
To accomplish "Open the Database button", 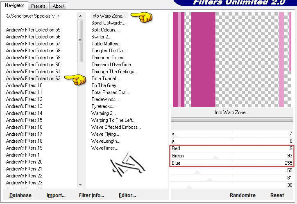I will pos(20,195).
